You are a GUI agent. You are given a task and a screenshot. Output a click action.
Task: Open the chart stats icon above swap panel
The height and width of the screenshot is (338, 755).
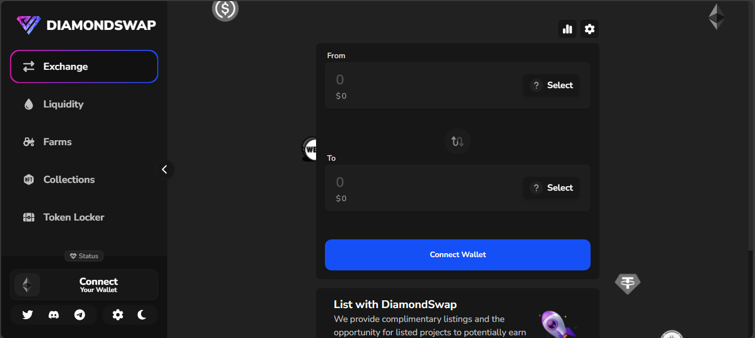(567, 29)
